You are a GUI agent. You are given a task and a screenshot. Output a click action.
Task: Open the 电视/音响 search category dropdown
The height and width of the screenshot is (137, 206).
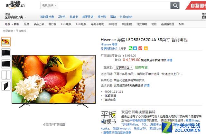(49, 5)
